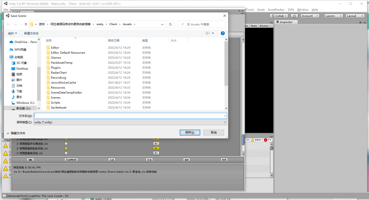369x200 pixels.
Task: Click the blue help icon in dialog
Action: coord(223,33)
